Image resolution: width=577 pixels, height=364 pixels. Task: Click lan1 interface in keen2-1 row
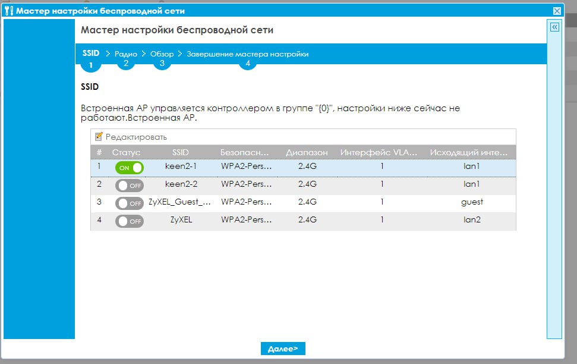coord(472,166)
